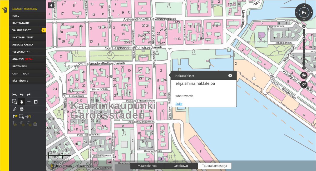Select the Taustakarttasarja background map

point(215,166)
